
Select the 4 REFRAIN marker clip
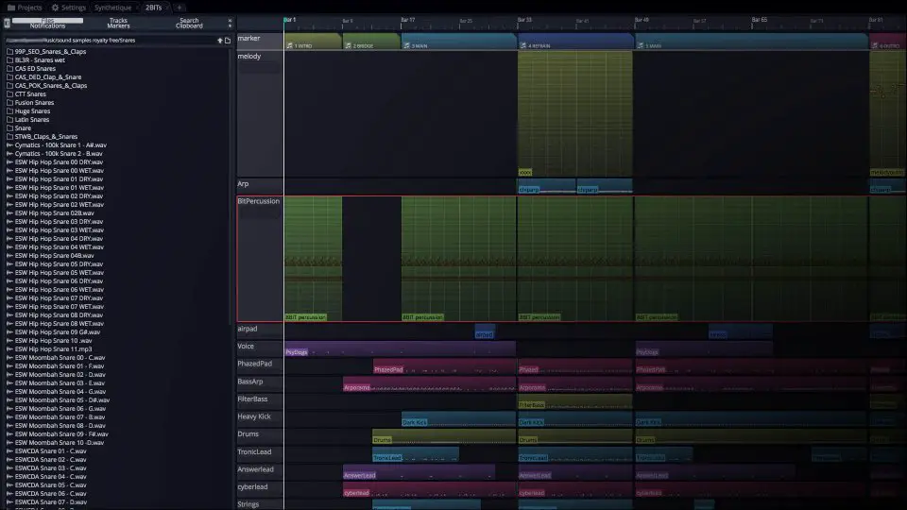pos(575,42)
